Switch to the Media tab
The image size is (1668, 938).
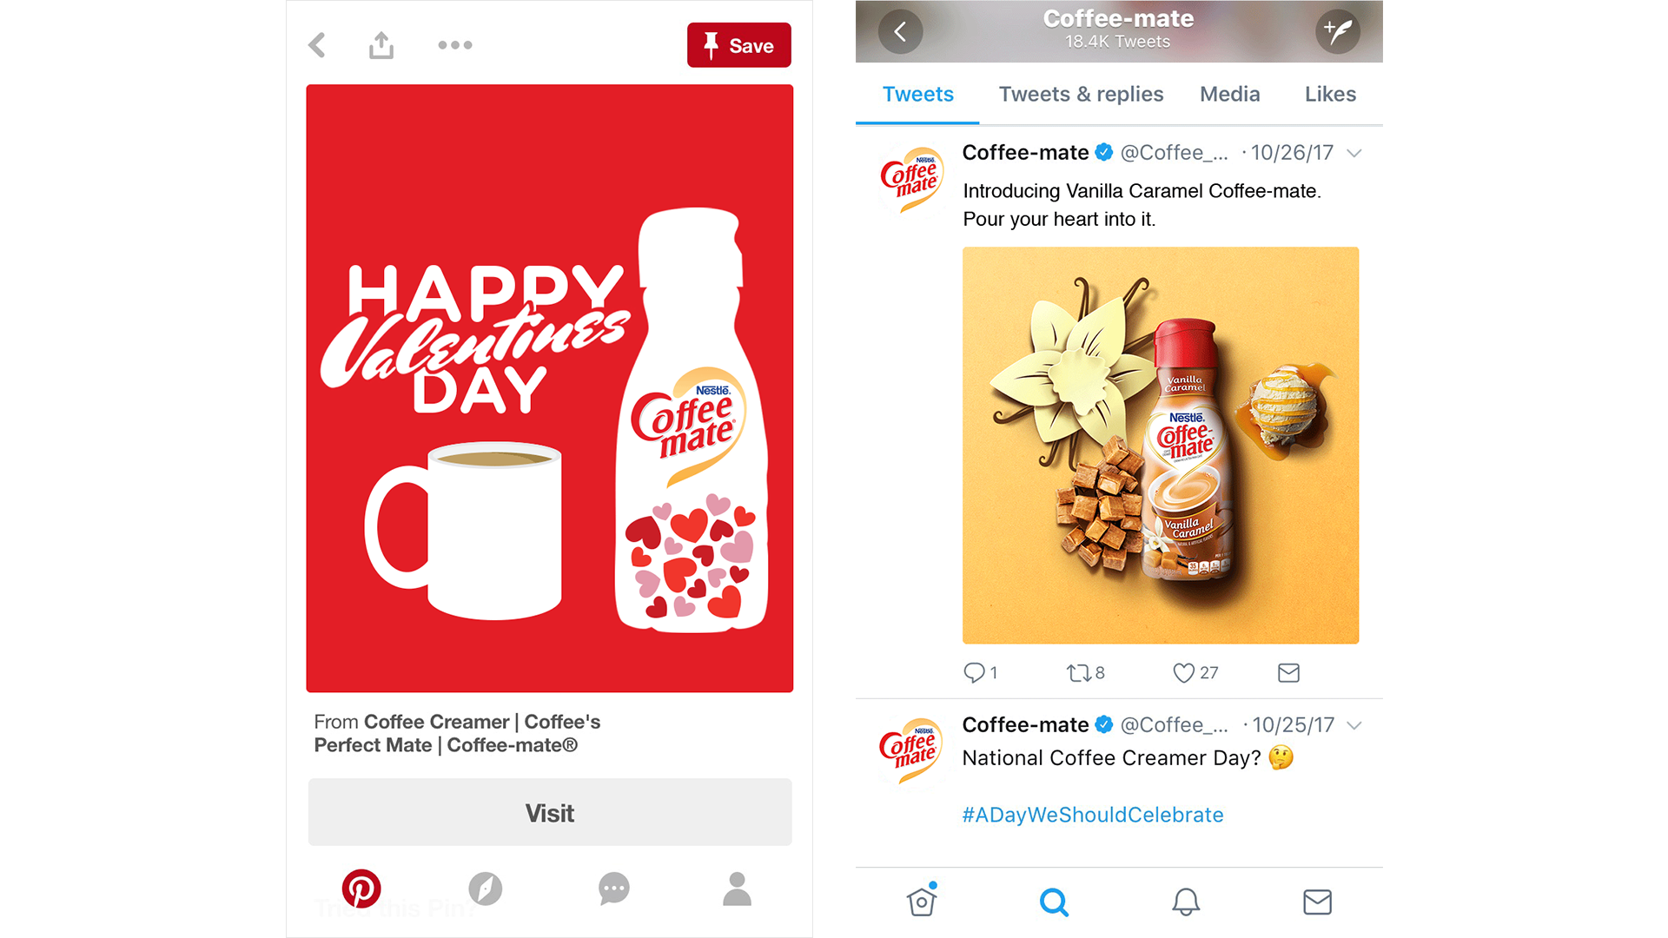point(1229,95)
